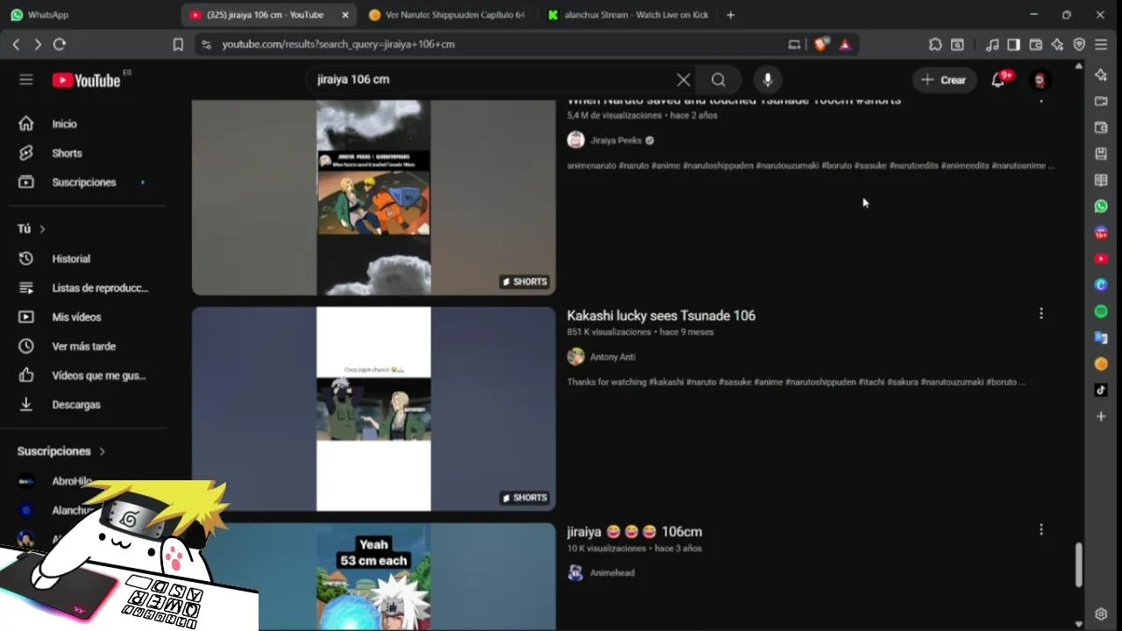
Task: Open the Kakashi lucky sees Tsunade 106 title
Action: click(661, 315)
